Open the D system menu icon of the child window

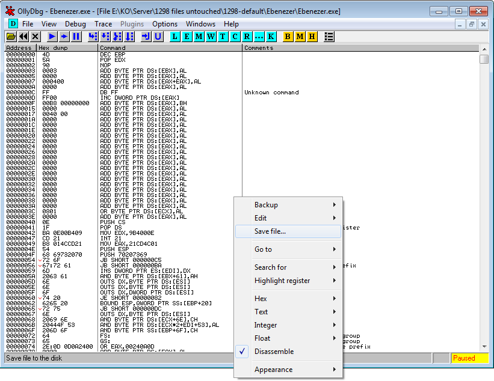[x=13, y=23]
